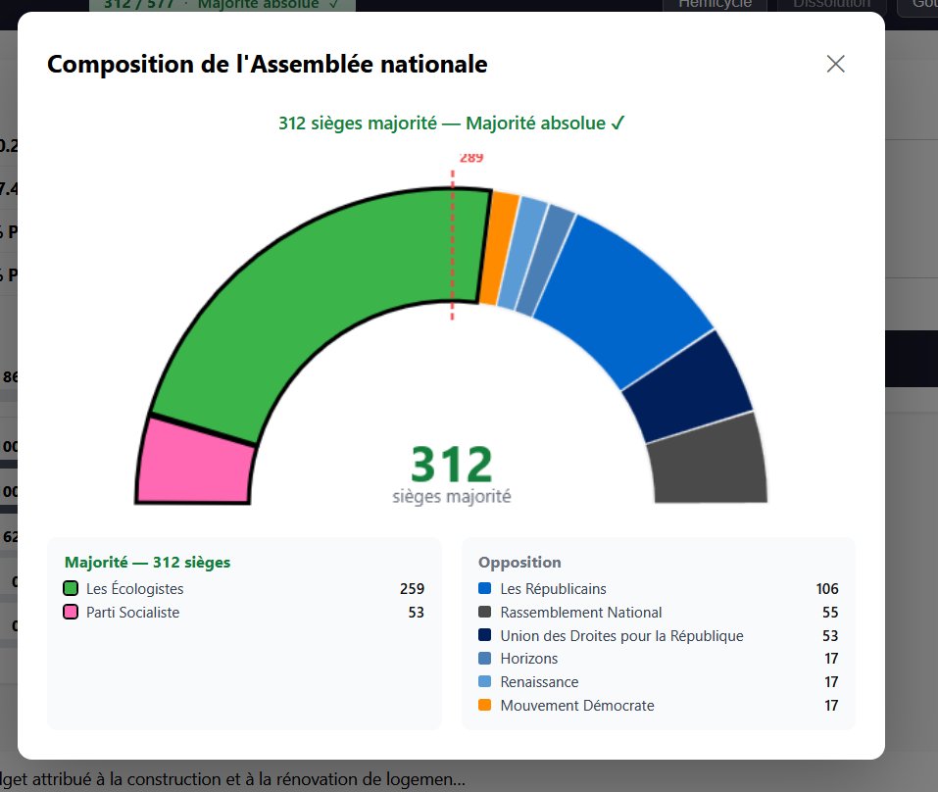Screen dimensions: 938x792
Task: Click the 'Majorité — 312 sièges' heading
Action: pos(147,563)
